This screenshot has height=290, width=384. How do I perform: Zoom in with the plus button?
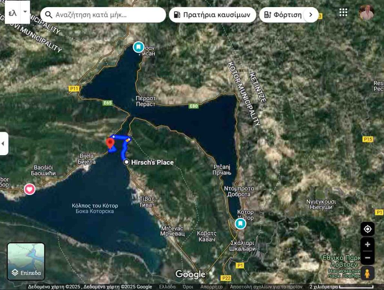pos(367,244)
